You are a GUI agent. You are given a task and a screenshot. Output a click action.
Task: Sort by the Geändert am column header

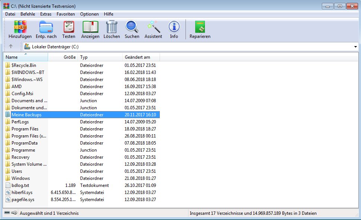click(x=141, y=57)
